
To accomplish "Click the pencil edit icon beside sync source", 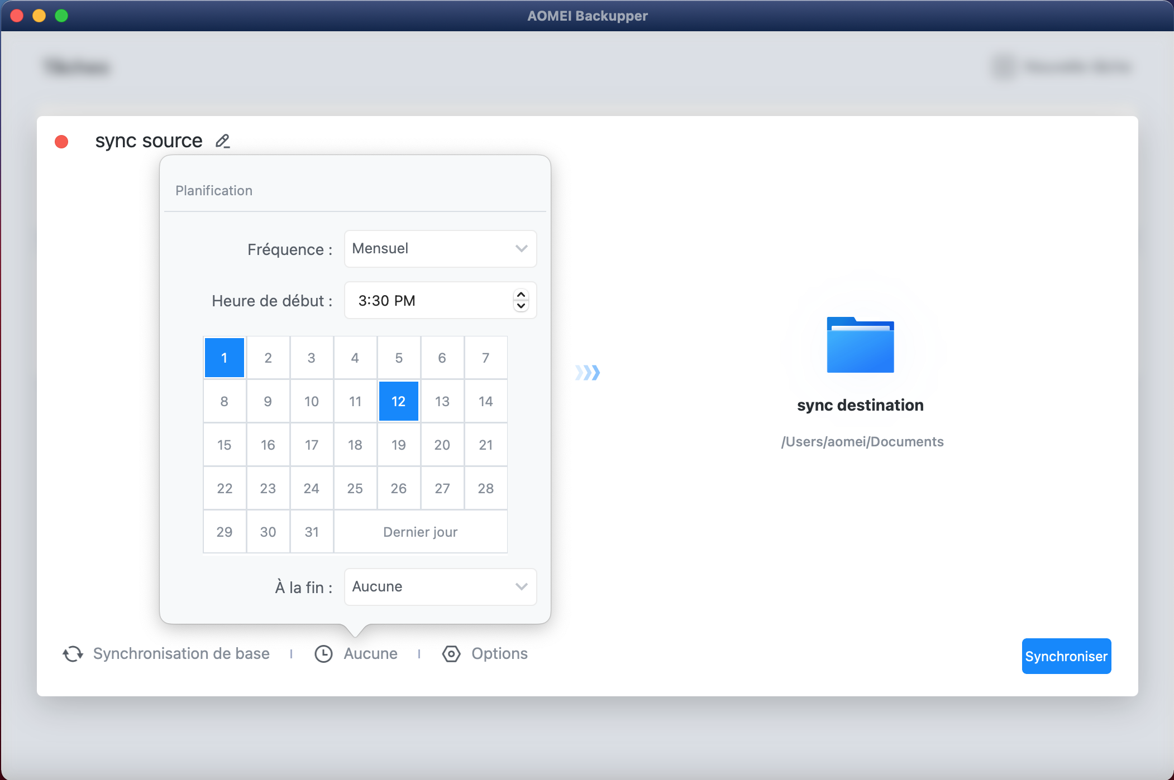I will pos(222,141).
